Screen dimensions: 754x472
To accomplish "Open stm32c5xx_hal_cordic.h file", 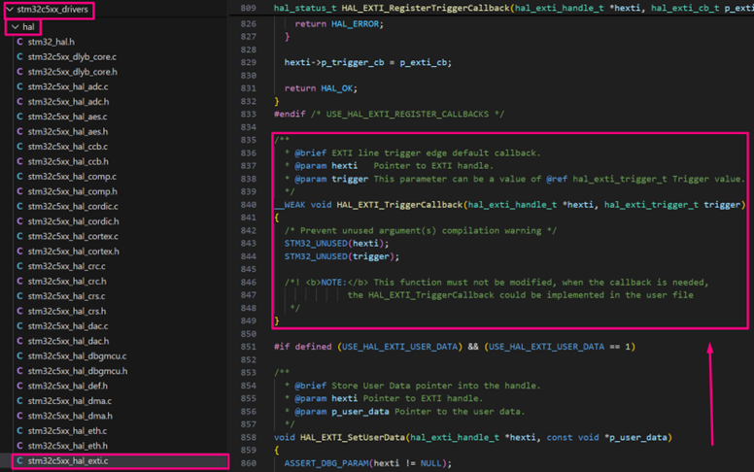I will [74, 221].
